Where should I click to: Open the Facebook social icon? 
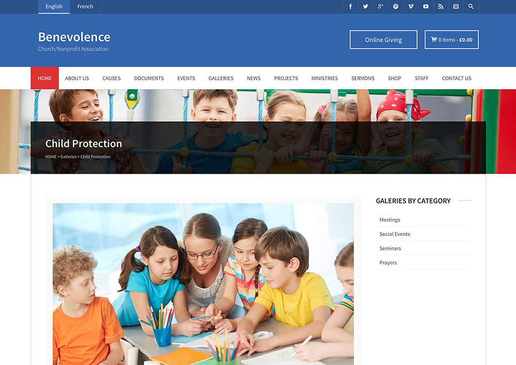pyautogui.click(x=350, y=7)
